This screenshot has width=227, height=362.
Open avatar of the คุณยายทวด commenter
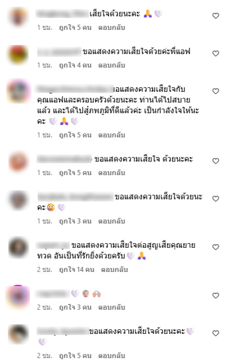point(18,247)
